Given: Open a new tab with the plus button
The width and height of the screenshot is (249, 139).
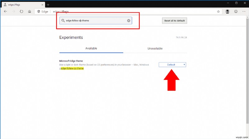Looking at the screenshot, I should click(48, 5).
